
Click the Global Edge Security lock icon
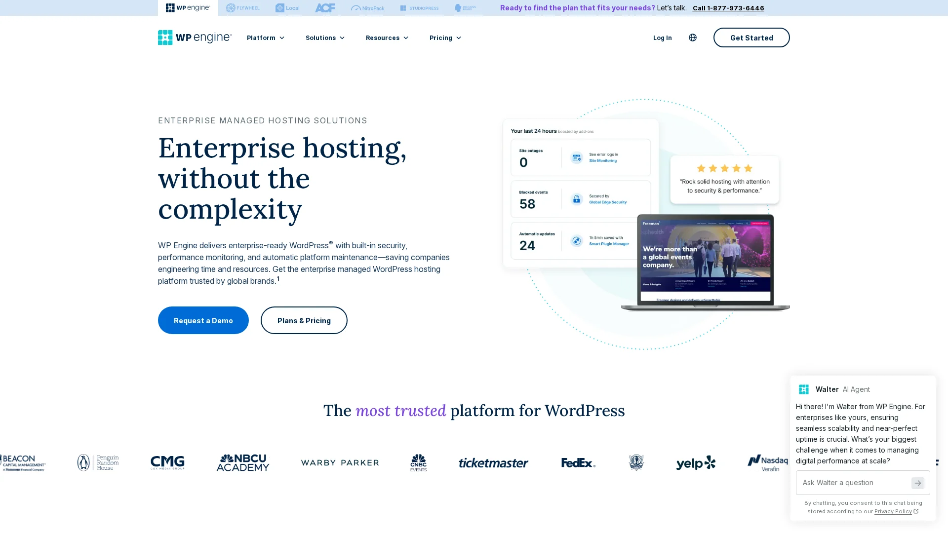(x=576, y=199)
